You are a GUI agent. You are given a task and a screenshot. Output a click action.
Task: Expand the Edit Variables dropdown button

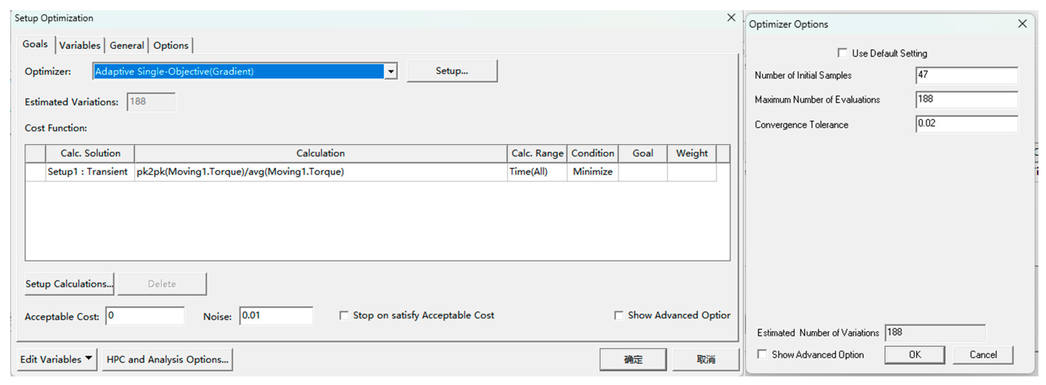point(57,359)
